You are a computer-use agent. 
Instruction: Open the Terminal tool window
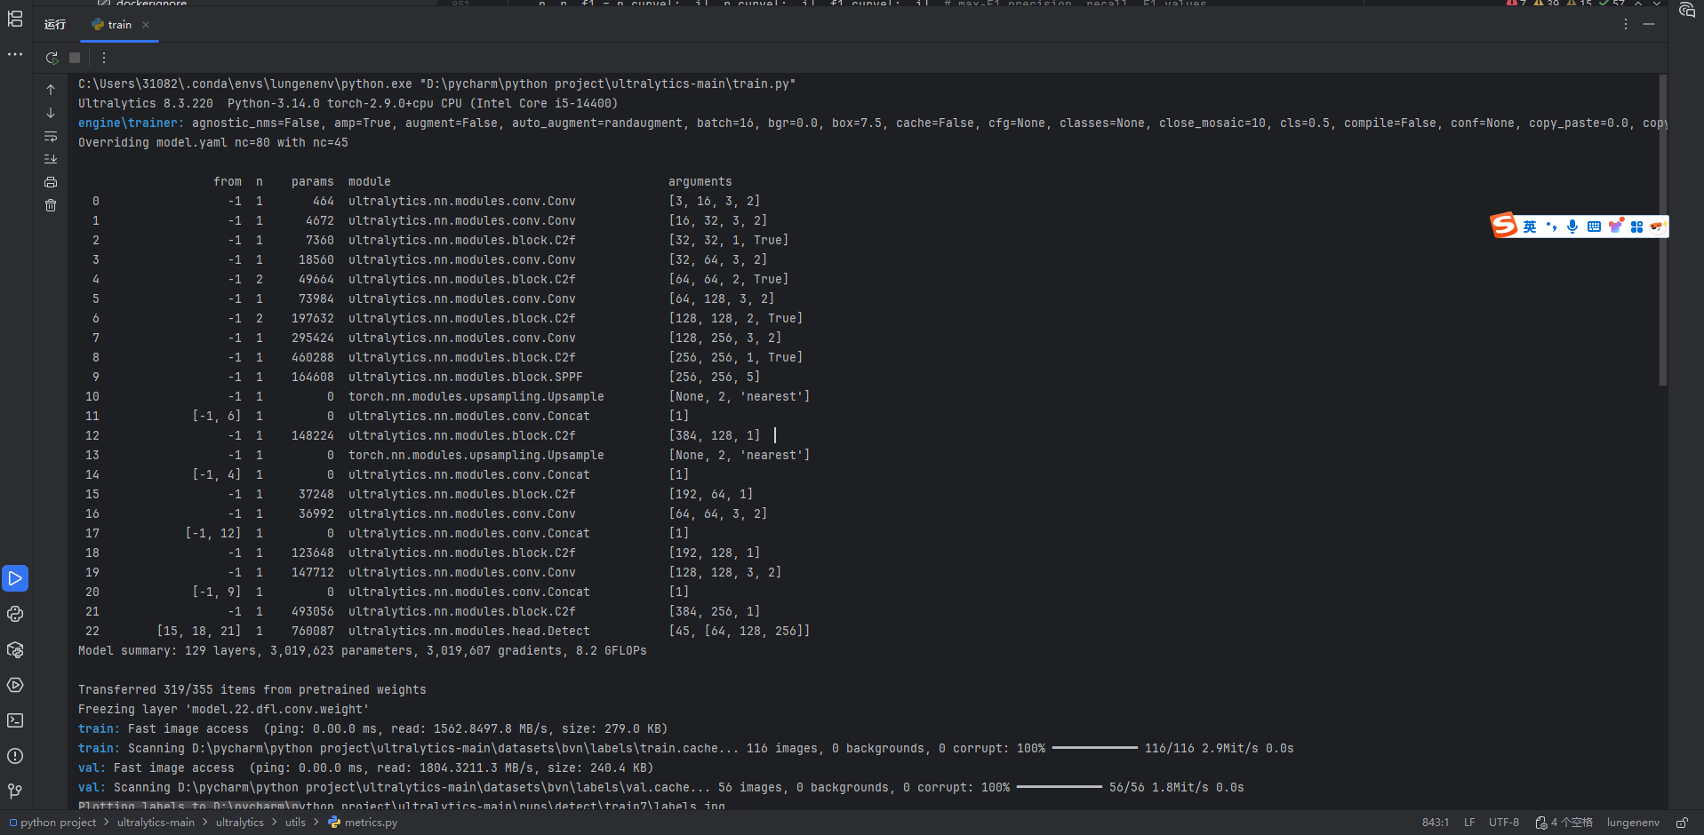click(15, 720)
